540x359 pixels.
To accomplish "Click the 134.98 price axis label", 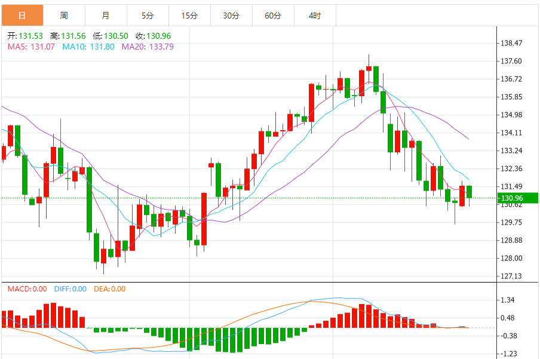I will (511, 115).
